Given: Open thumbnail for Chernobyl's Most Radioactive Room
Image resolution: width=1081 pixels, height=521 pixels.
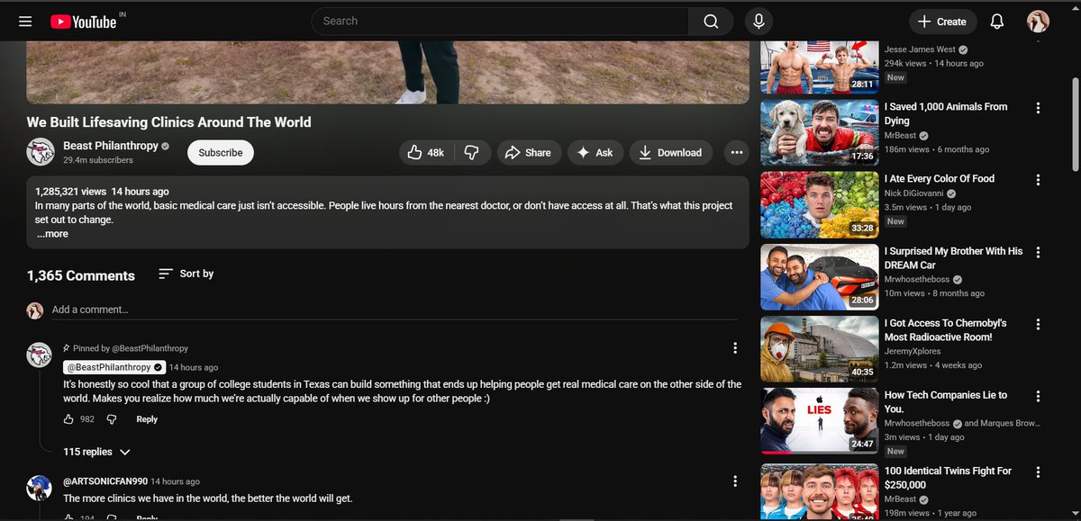Looking at the screenshot, I should pyautogui.click(x=819, y=349).
